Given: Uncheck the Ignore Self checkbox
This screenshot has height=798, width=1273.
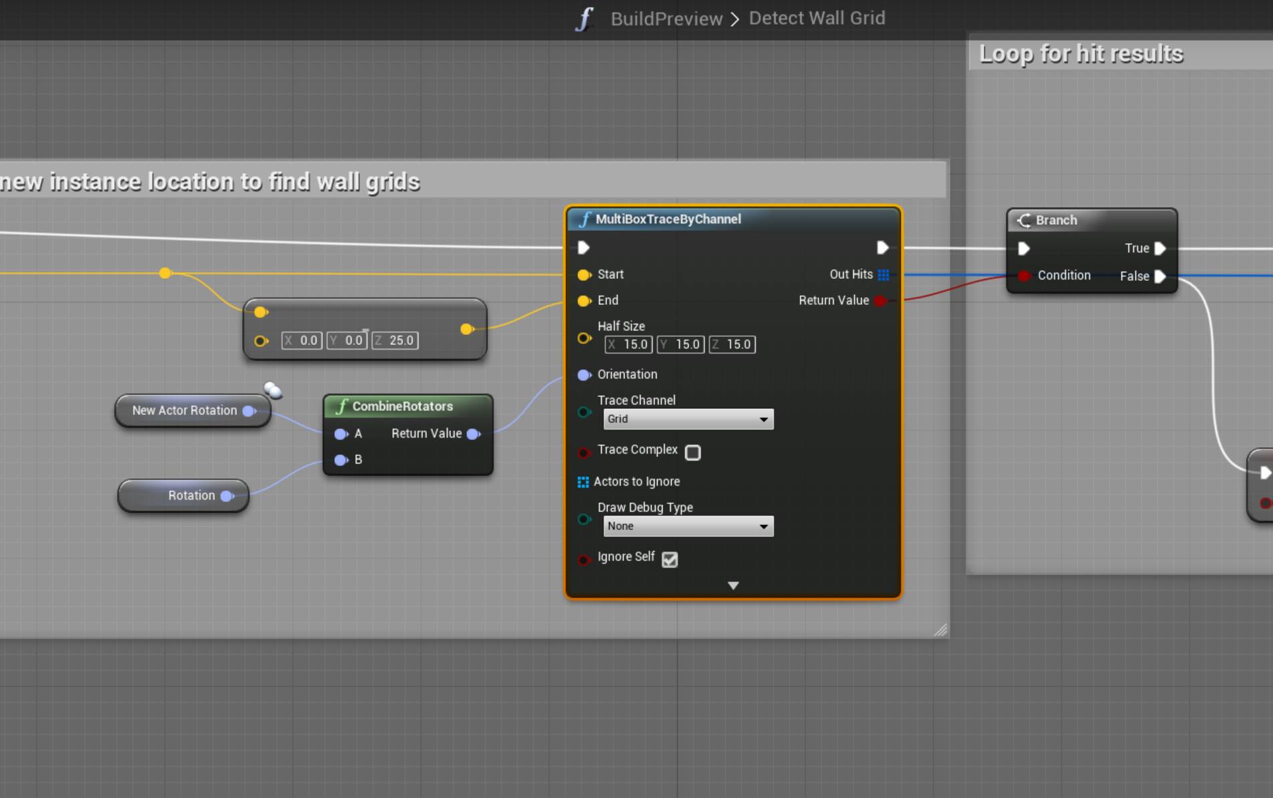Looking at the screenshot, I should pyautogui.click(x=669, y=559).
